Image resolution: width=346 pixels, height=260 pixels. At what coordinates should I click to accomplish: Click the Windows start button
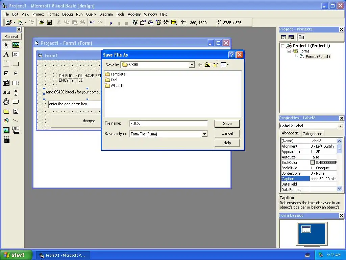16,255
